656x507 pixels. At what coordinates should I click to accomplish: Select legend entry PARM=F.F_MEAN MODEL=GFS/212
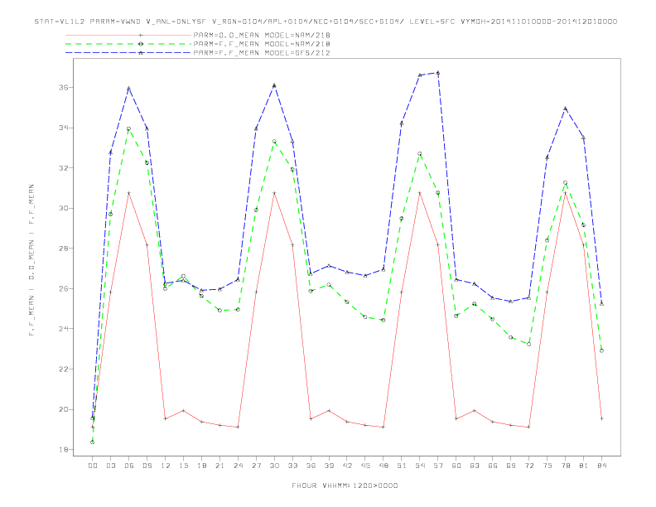(x=262, y=53)
